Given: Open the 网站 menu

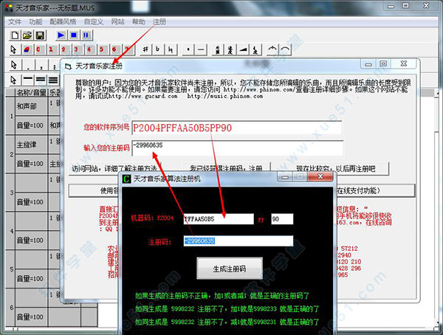Looking at the screenshot, I should click(117, 21).
